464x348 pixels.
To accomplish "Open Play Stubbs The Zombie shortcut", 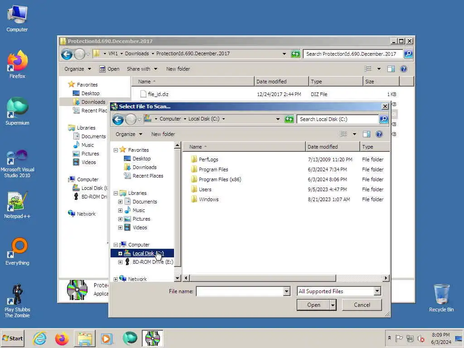I will (18, 301).
